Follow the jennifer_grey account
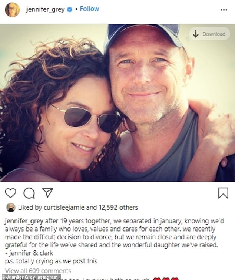 [x=89, y=9]
